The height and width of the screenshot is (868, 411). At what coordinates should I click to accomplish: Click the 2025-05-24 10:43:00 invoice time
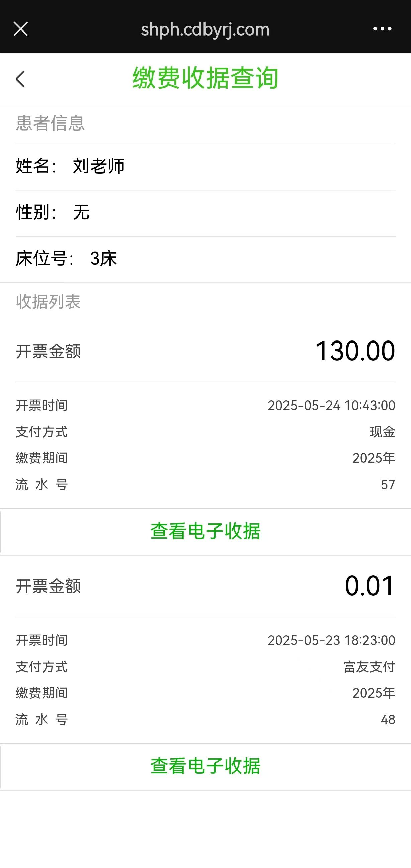point(331,406)
